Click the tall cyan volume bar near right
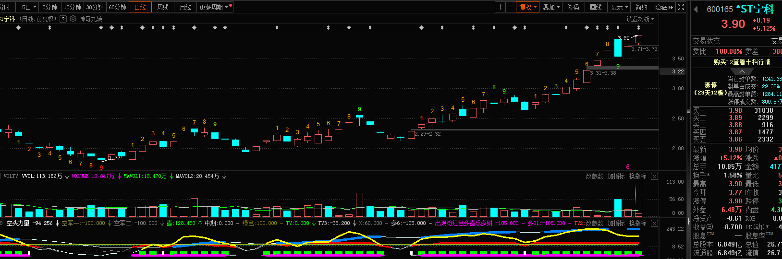 (x=618, y=208)
